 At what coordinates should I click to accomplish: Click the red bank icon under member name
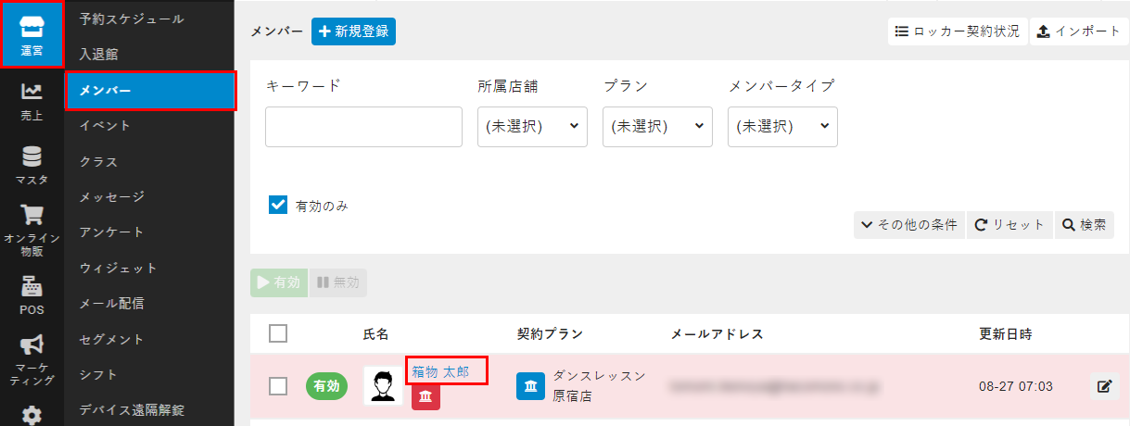click(x=425, y=396)
